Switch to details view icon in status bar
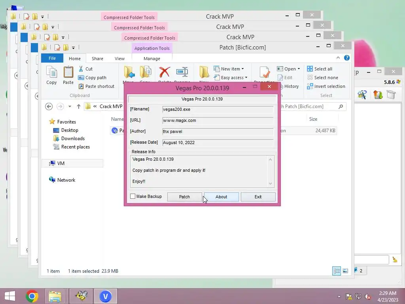 pyautogui.click(x=337, y=271)
